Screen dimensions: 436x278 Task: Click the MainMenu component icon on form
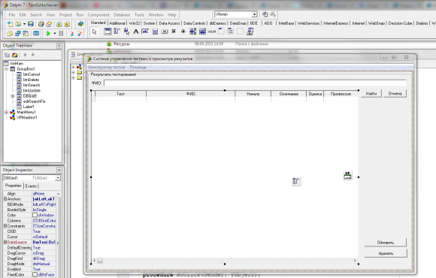pos(296,181)
